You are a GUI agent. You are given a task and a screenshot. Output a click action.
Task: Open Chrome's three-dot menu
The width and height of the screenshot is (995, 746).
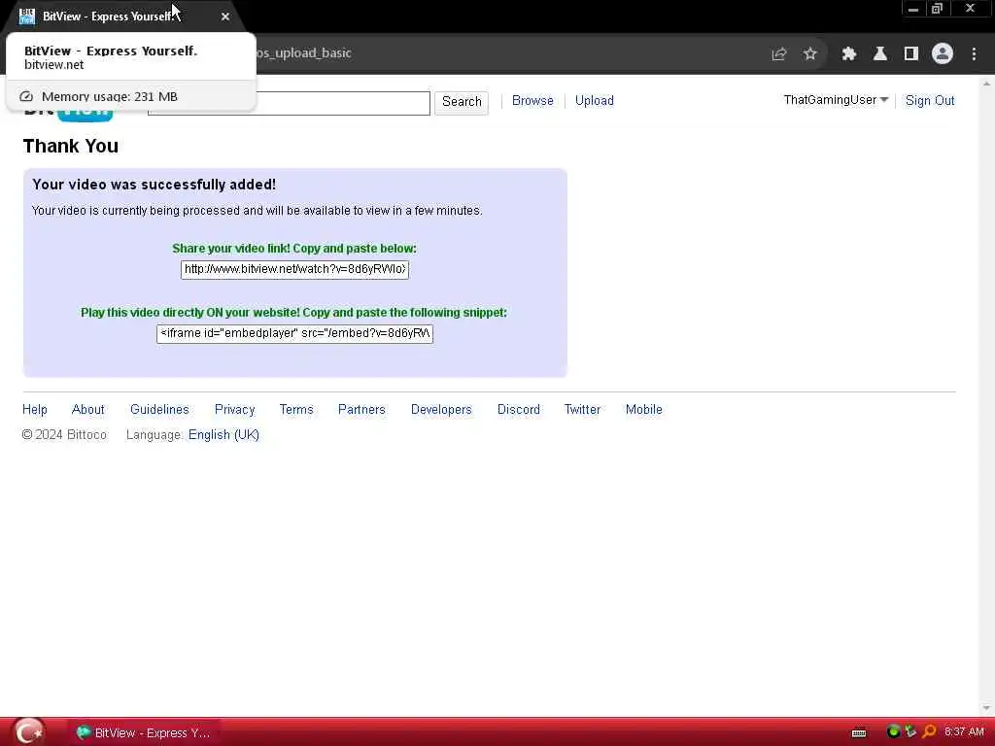(974, 54)
